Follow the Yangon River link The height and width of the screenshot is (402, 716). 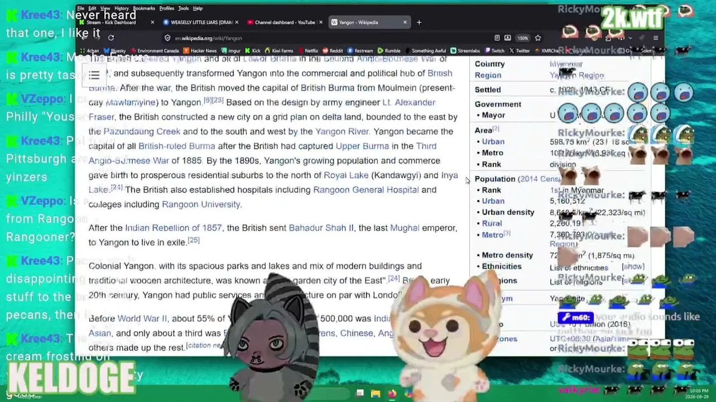click(342, 132)
